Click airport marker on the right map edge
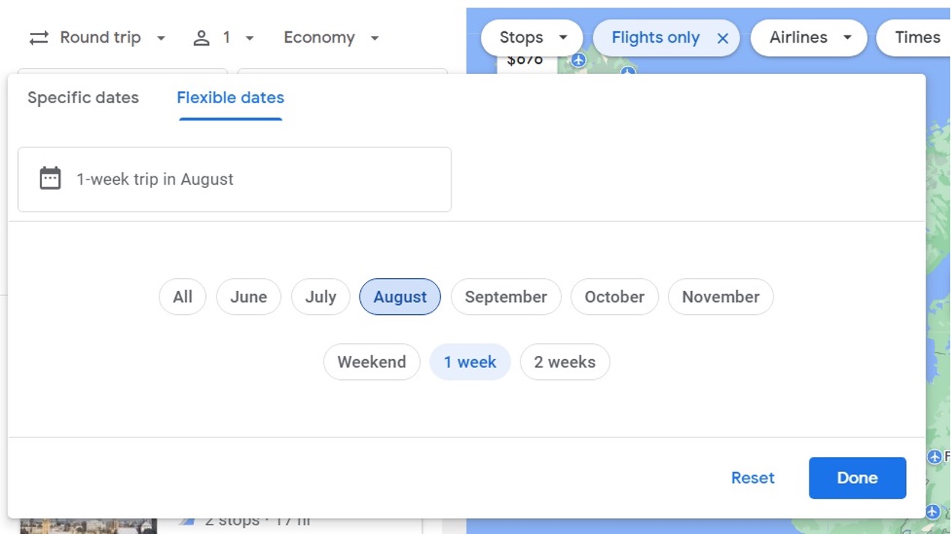Viewport: 951px width, 534px height. (935, 457)
